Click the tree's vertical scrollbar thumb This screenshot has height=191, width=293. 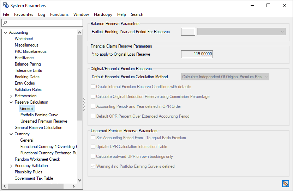tap(79, 78)
